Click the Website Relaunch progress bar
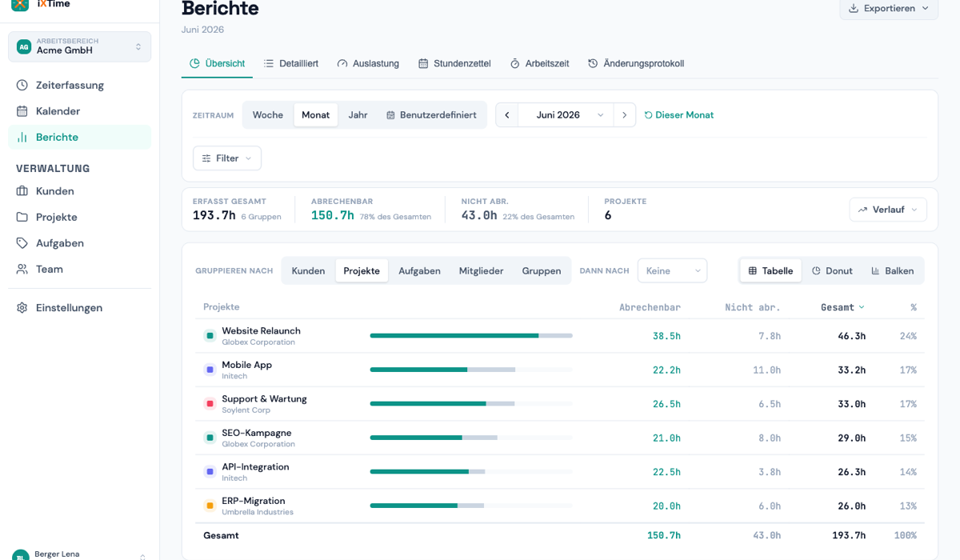 coord(471,336)
